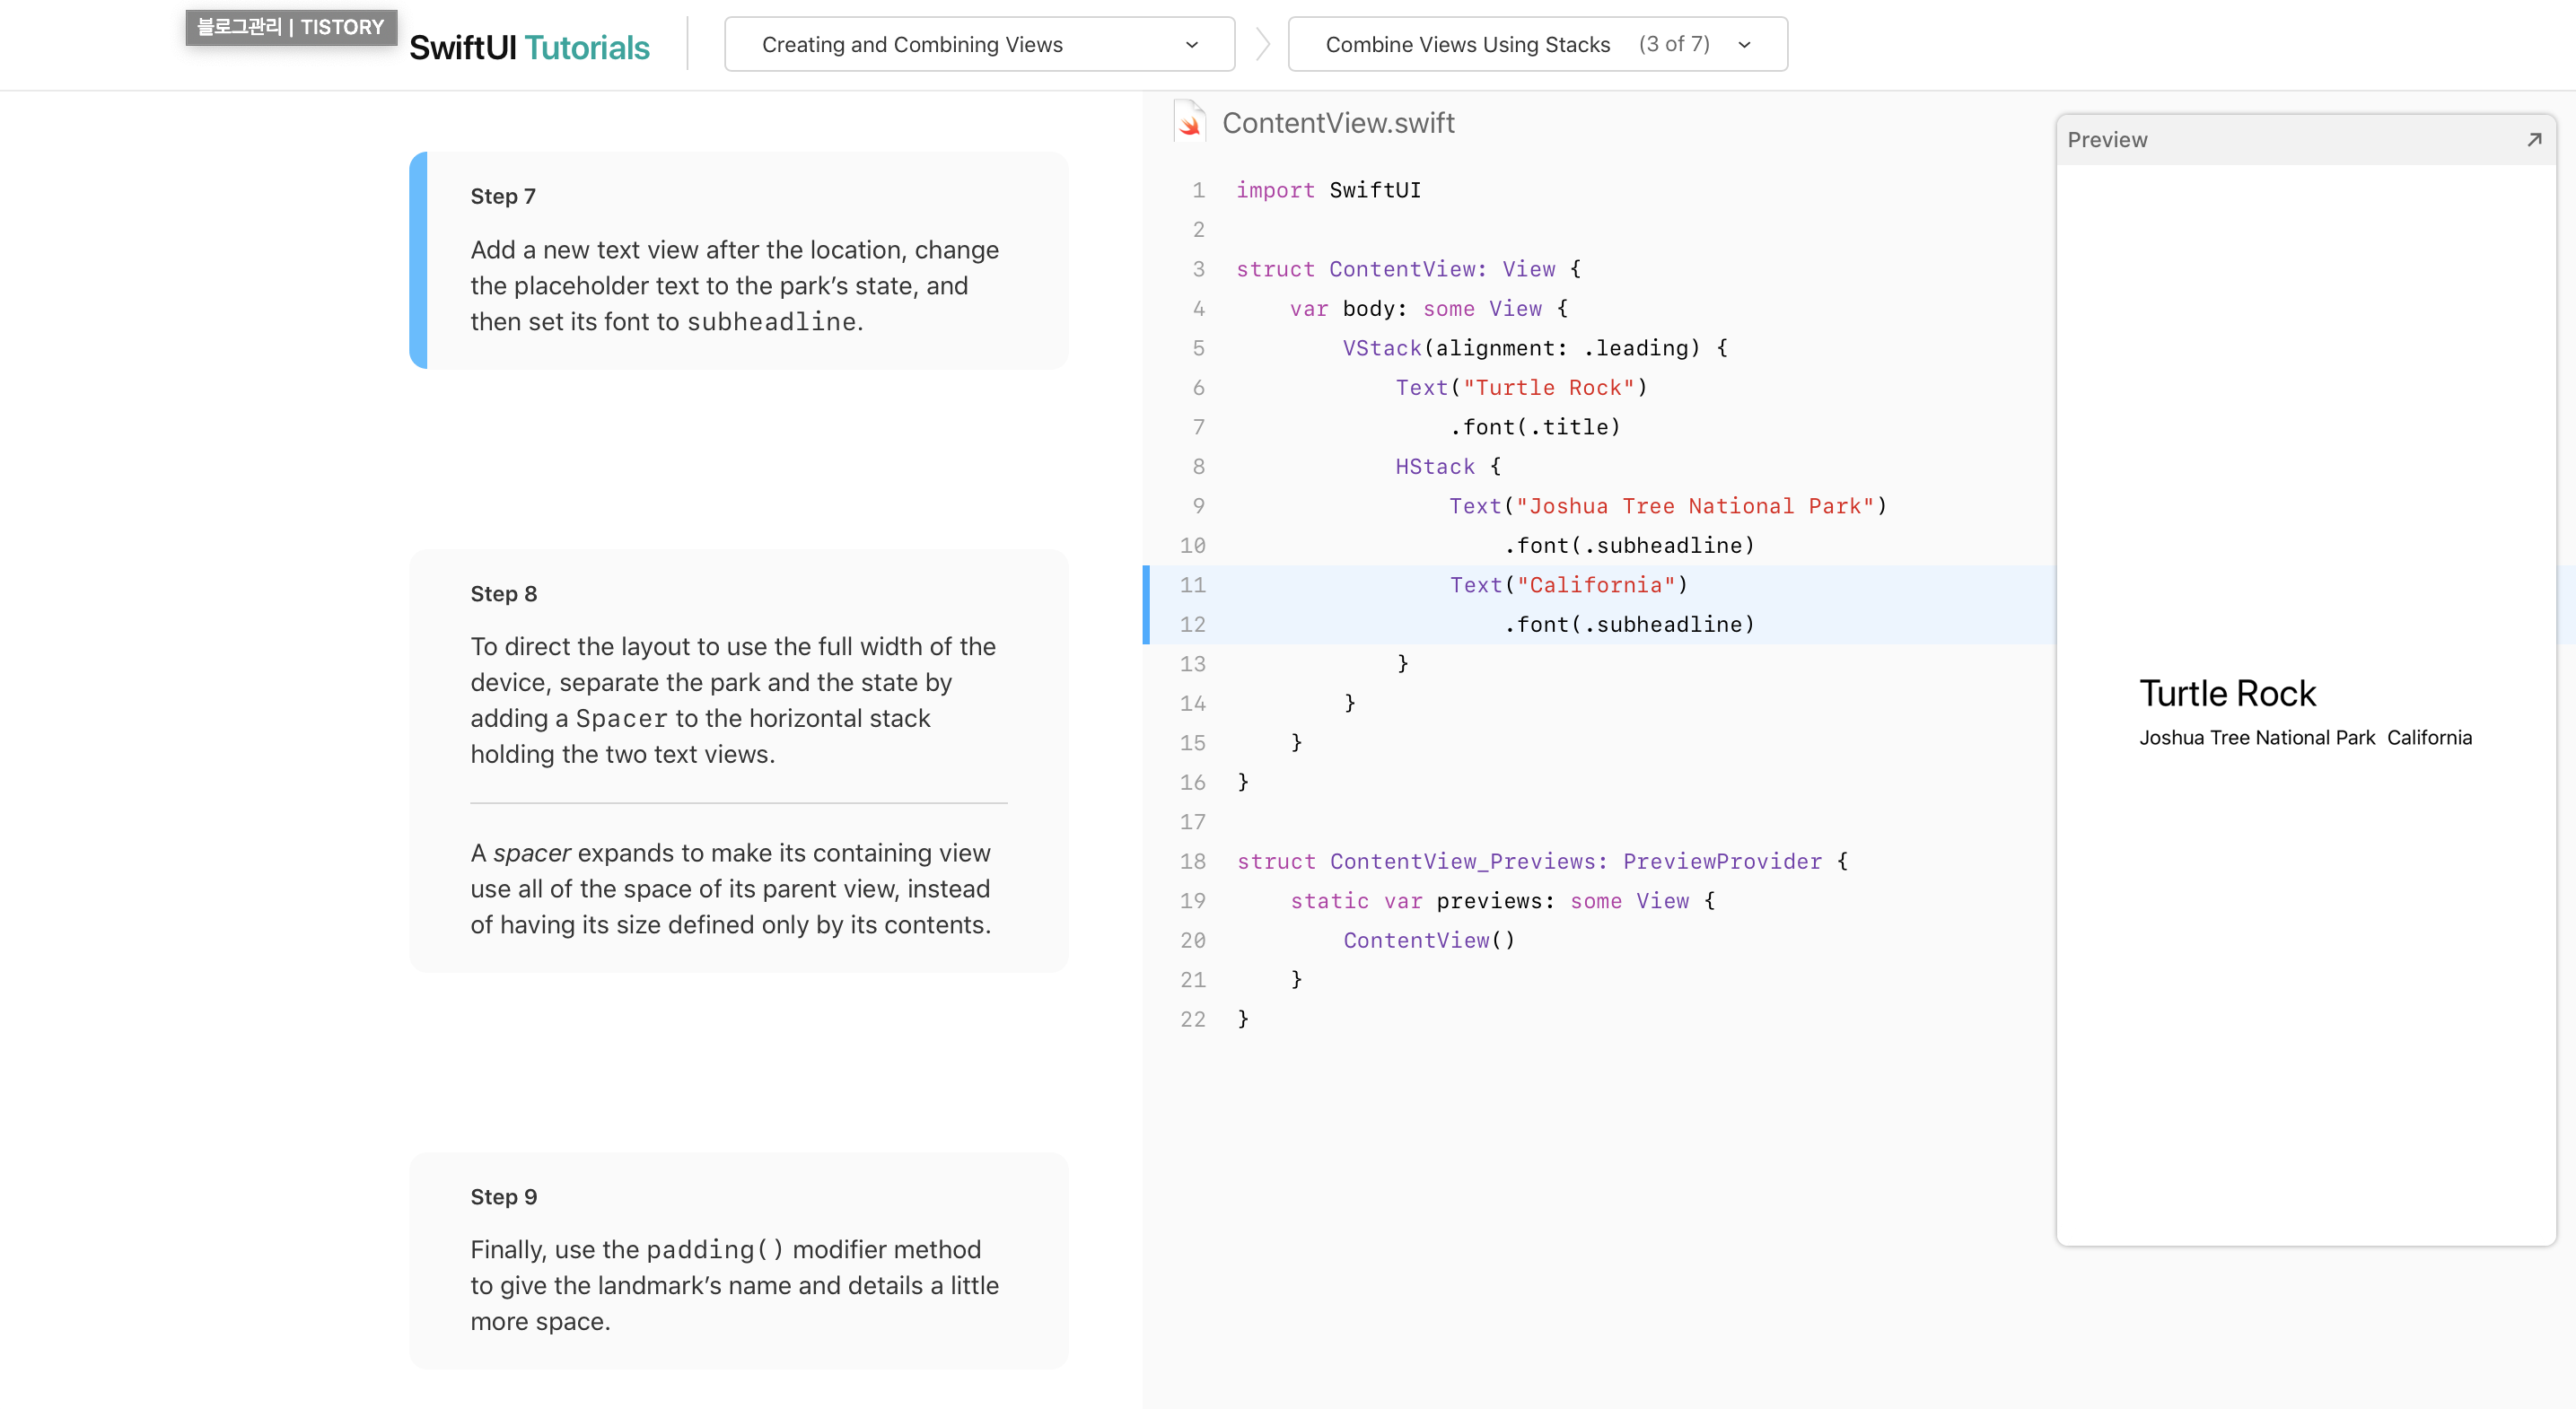Click the ContentView.swift file name
Image resolution: width=2576 pixels, height=1409 pixels.
point(1338,123)
